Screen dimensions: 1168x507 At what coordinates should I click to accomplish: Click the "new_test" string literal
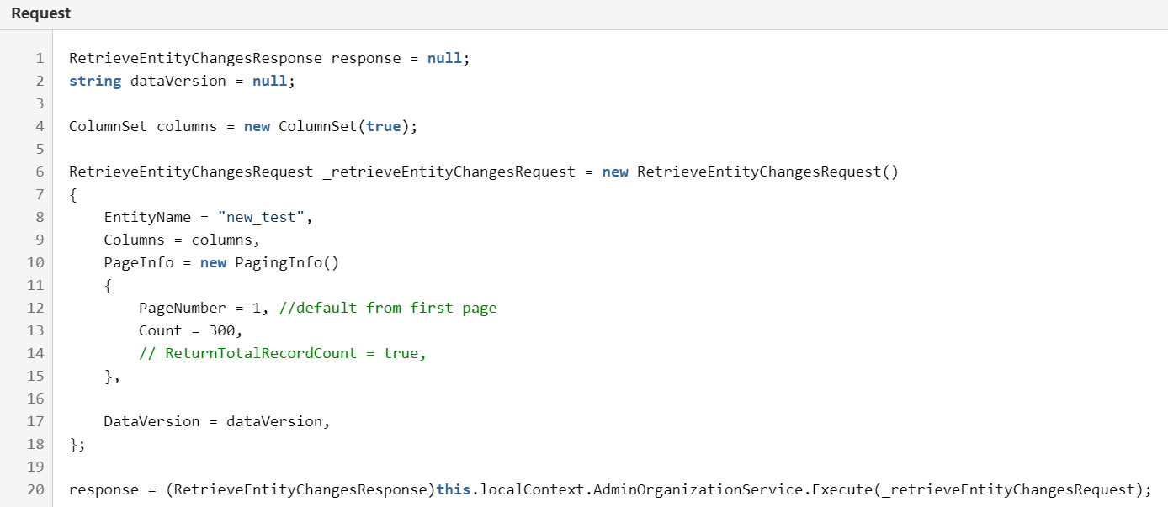tap(261, 218)
